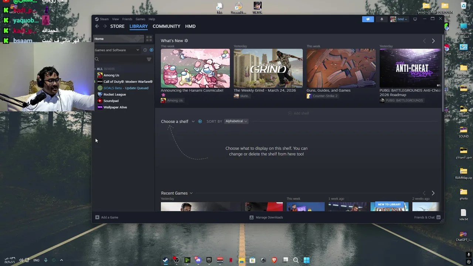The width and height of the screenshot is (473, 266).
Task: Click the Wallpaper Alive icon in list
Action: tap(100, 107)
